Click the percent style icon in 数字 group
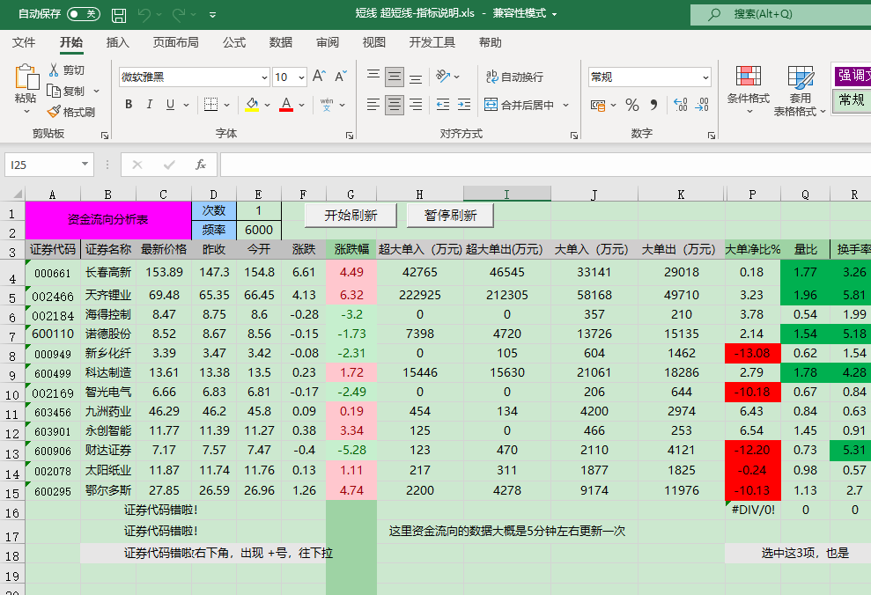Screen dimensions: 871x595 pyautogui.click(x=631, y=104)
